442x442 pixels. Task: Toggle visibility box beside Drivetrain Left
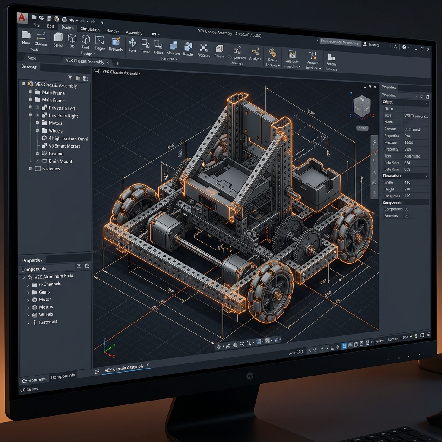[37, 107]
